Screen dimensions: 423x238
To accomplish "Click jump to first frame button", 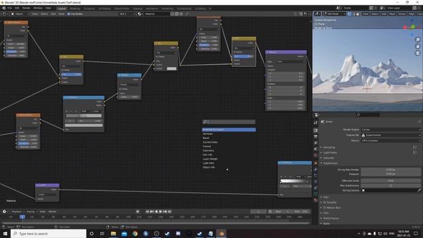I will click(x=147, y=212).
